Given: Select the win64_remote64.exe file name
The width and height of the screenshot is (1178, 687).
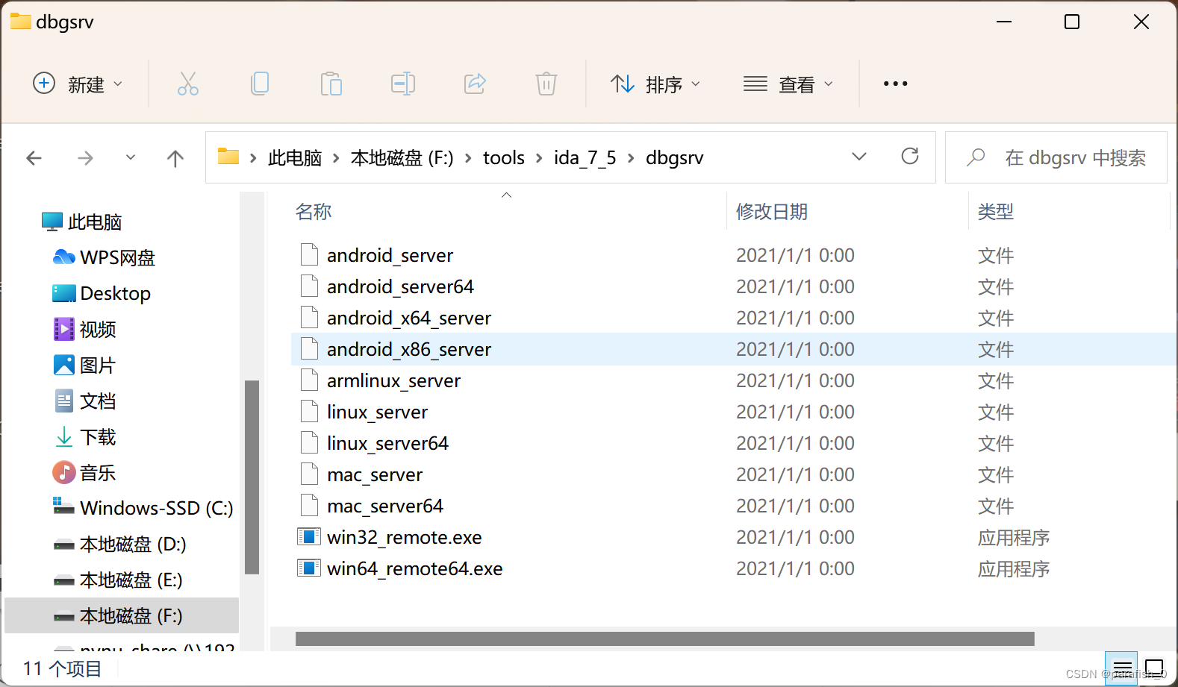Looking at the screenshot, I should (415, 568).
